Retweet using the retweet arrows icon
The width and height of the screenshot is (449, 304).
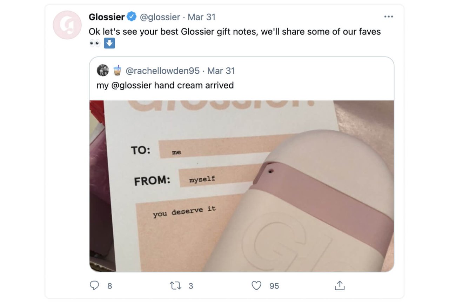click(175, 286)
